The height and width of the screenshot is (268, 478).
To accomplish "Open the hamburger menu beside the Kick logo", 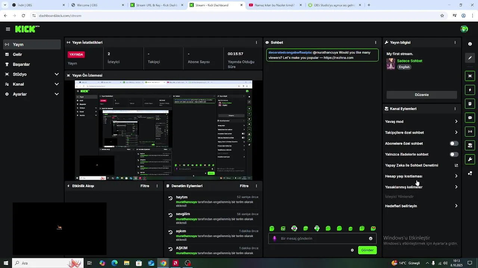I will click(x=8, y=29).
